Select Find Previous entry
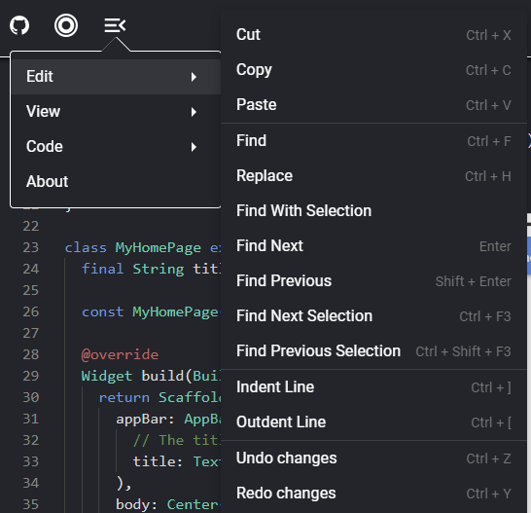This screenshot has height=513, width=531. 373,281
